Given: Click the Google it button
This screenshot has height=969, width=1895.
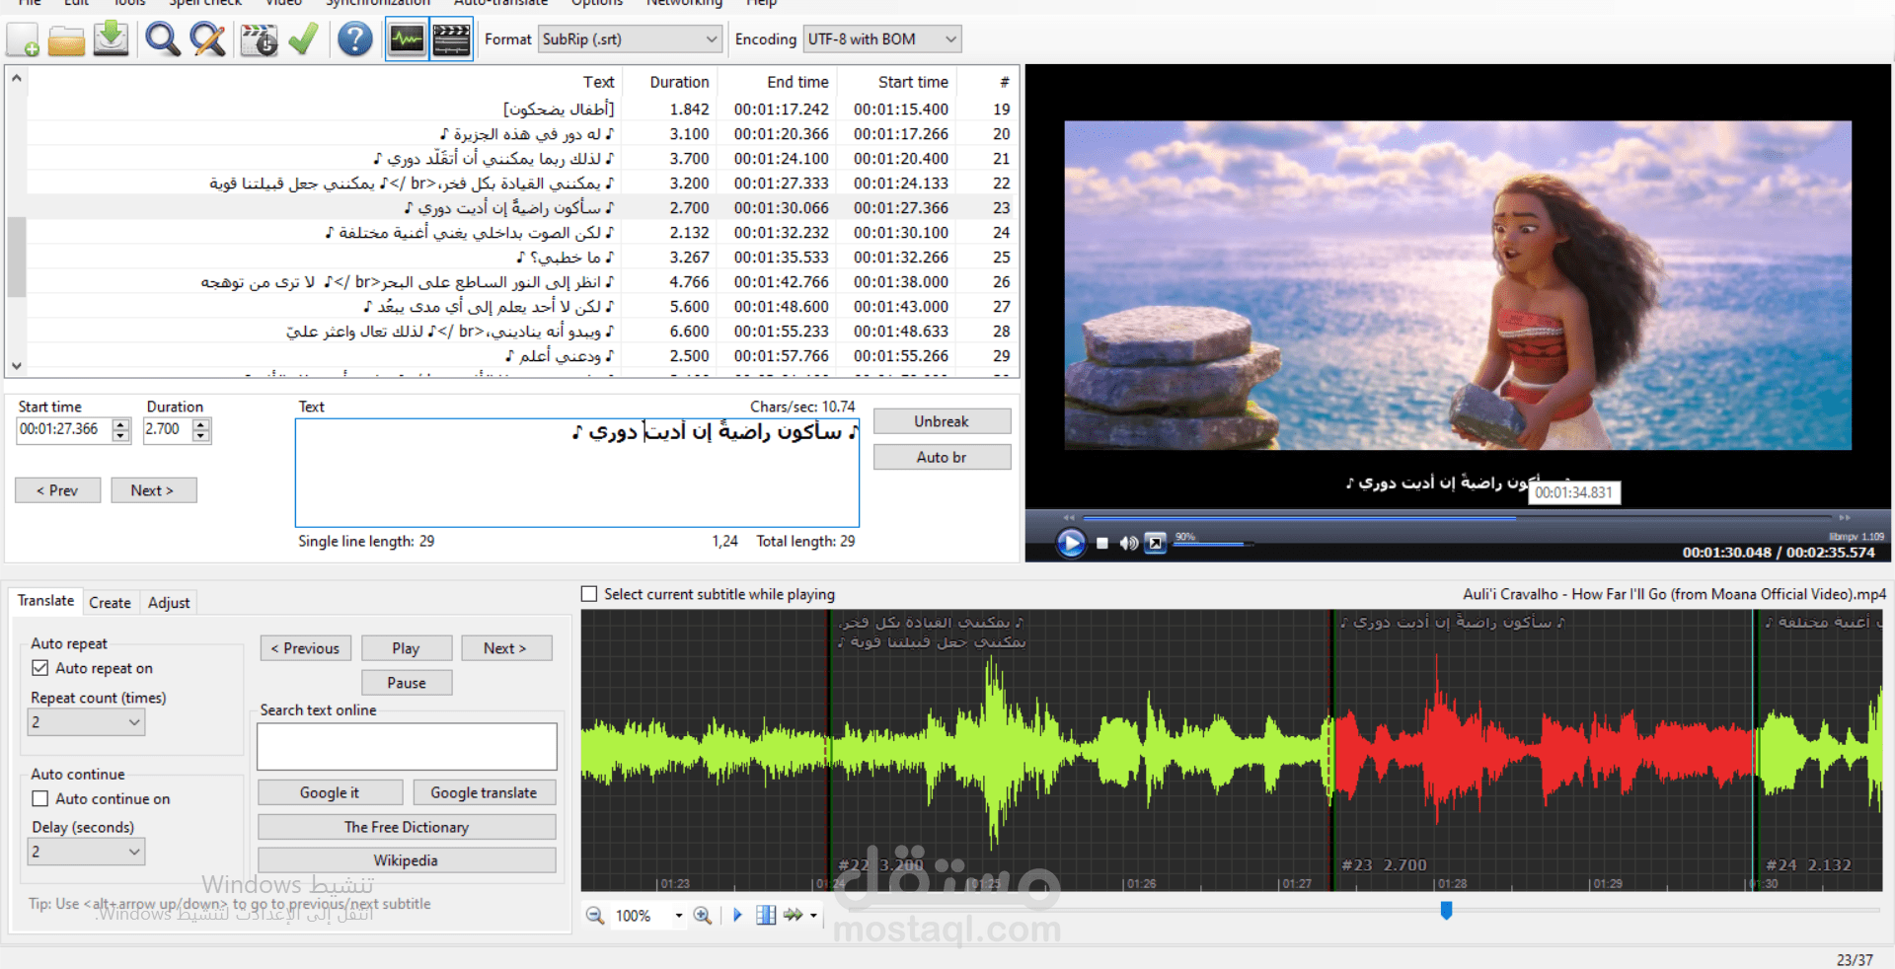Looking at the screenshot, I should point(331,792).
